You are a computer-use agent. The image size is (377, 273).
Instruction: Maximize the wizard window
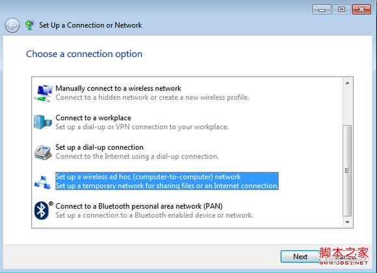(x=341, y=9)
